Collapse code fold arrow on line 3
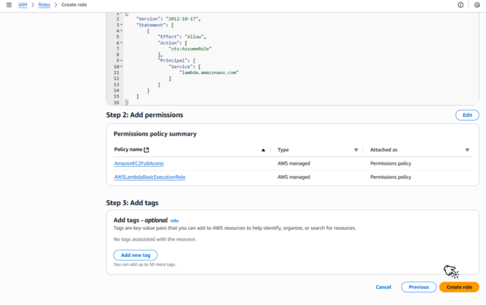Image resolution: width=486 pixels, height=305 pixels. point(121,25)
